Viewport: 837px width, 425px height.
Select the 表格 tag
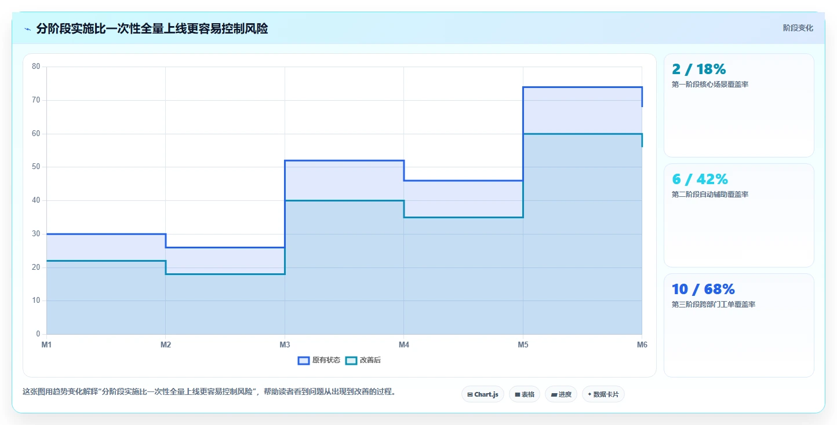pyautogui.click(x=525, y=394)
